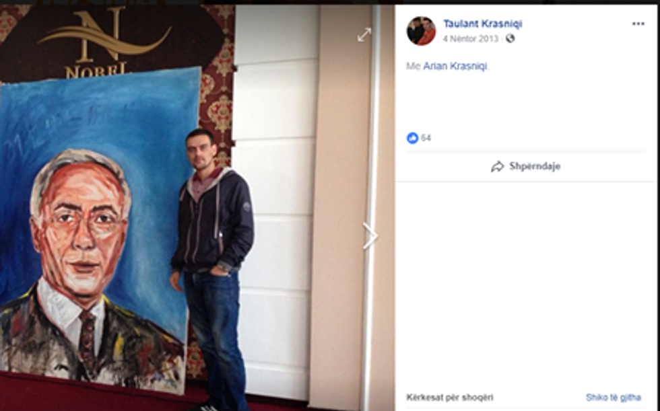
Task: Click the standing man's face
Action: click(201, 151)
